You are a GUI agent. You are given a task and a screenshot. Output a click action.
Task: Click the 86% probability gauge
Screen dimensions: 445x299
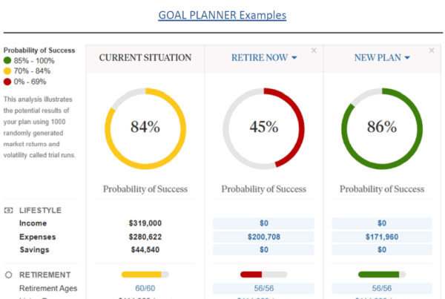pos(382,128)
